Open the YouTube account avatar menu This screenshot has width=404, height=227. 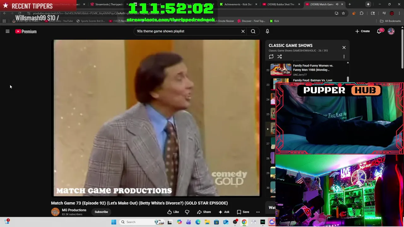pyautogui.click(x=391, y=31)
